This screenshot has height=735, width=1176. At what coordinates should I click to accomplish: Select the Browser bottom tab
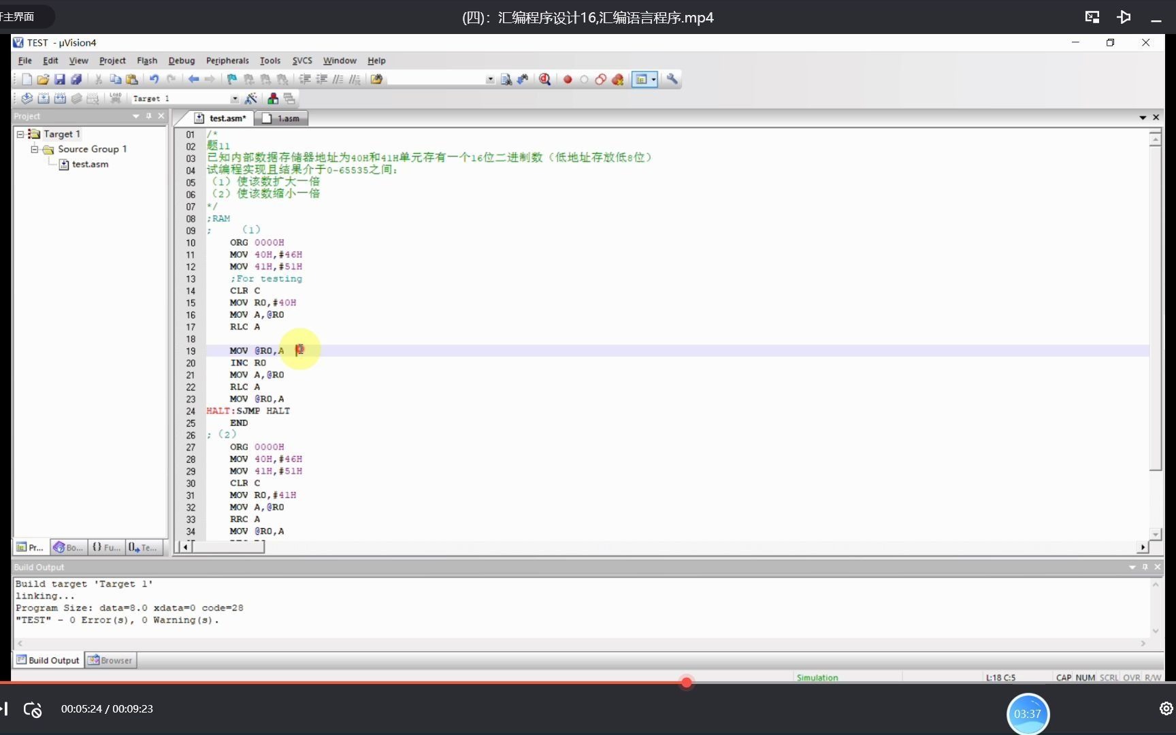coord(110,660)
